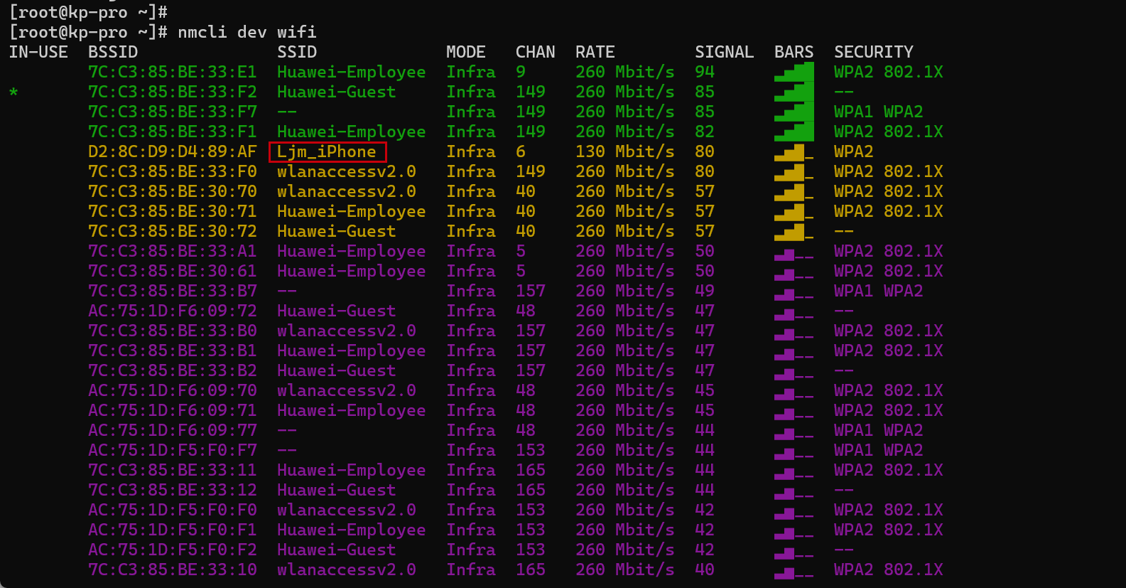The width and height of the screenshot is (1126, 588).
Task: Click wlanaccessv2.0 in row 7C:C3:85:BE:33:F0
Action: tap(347, 171)
